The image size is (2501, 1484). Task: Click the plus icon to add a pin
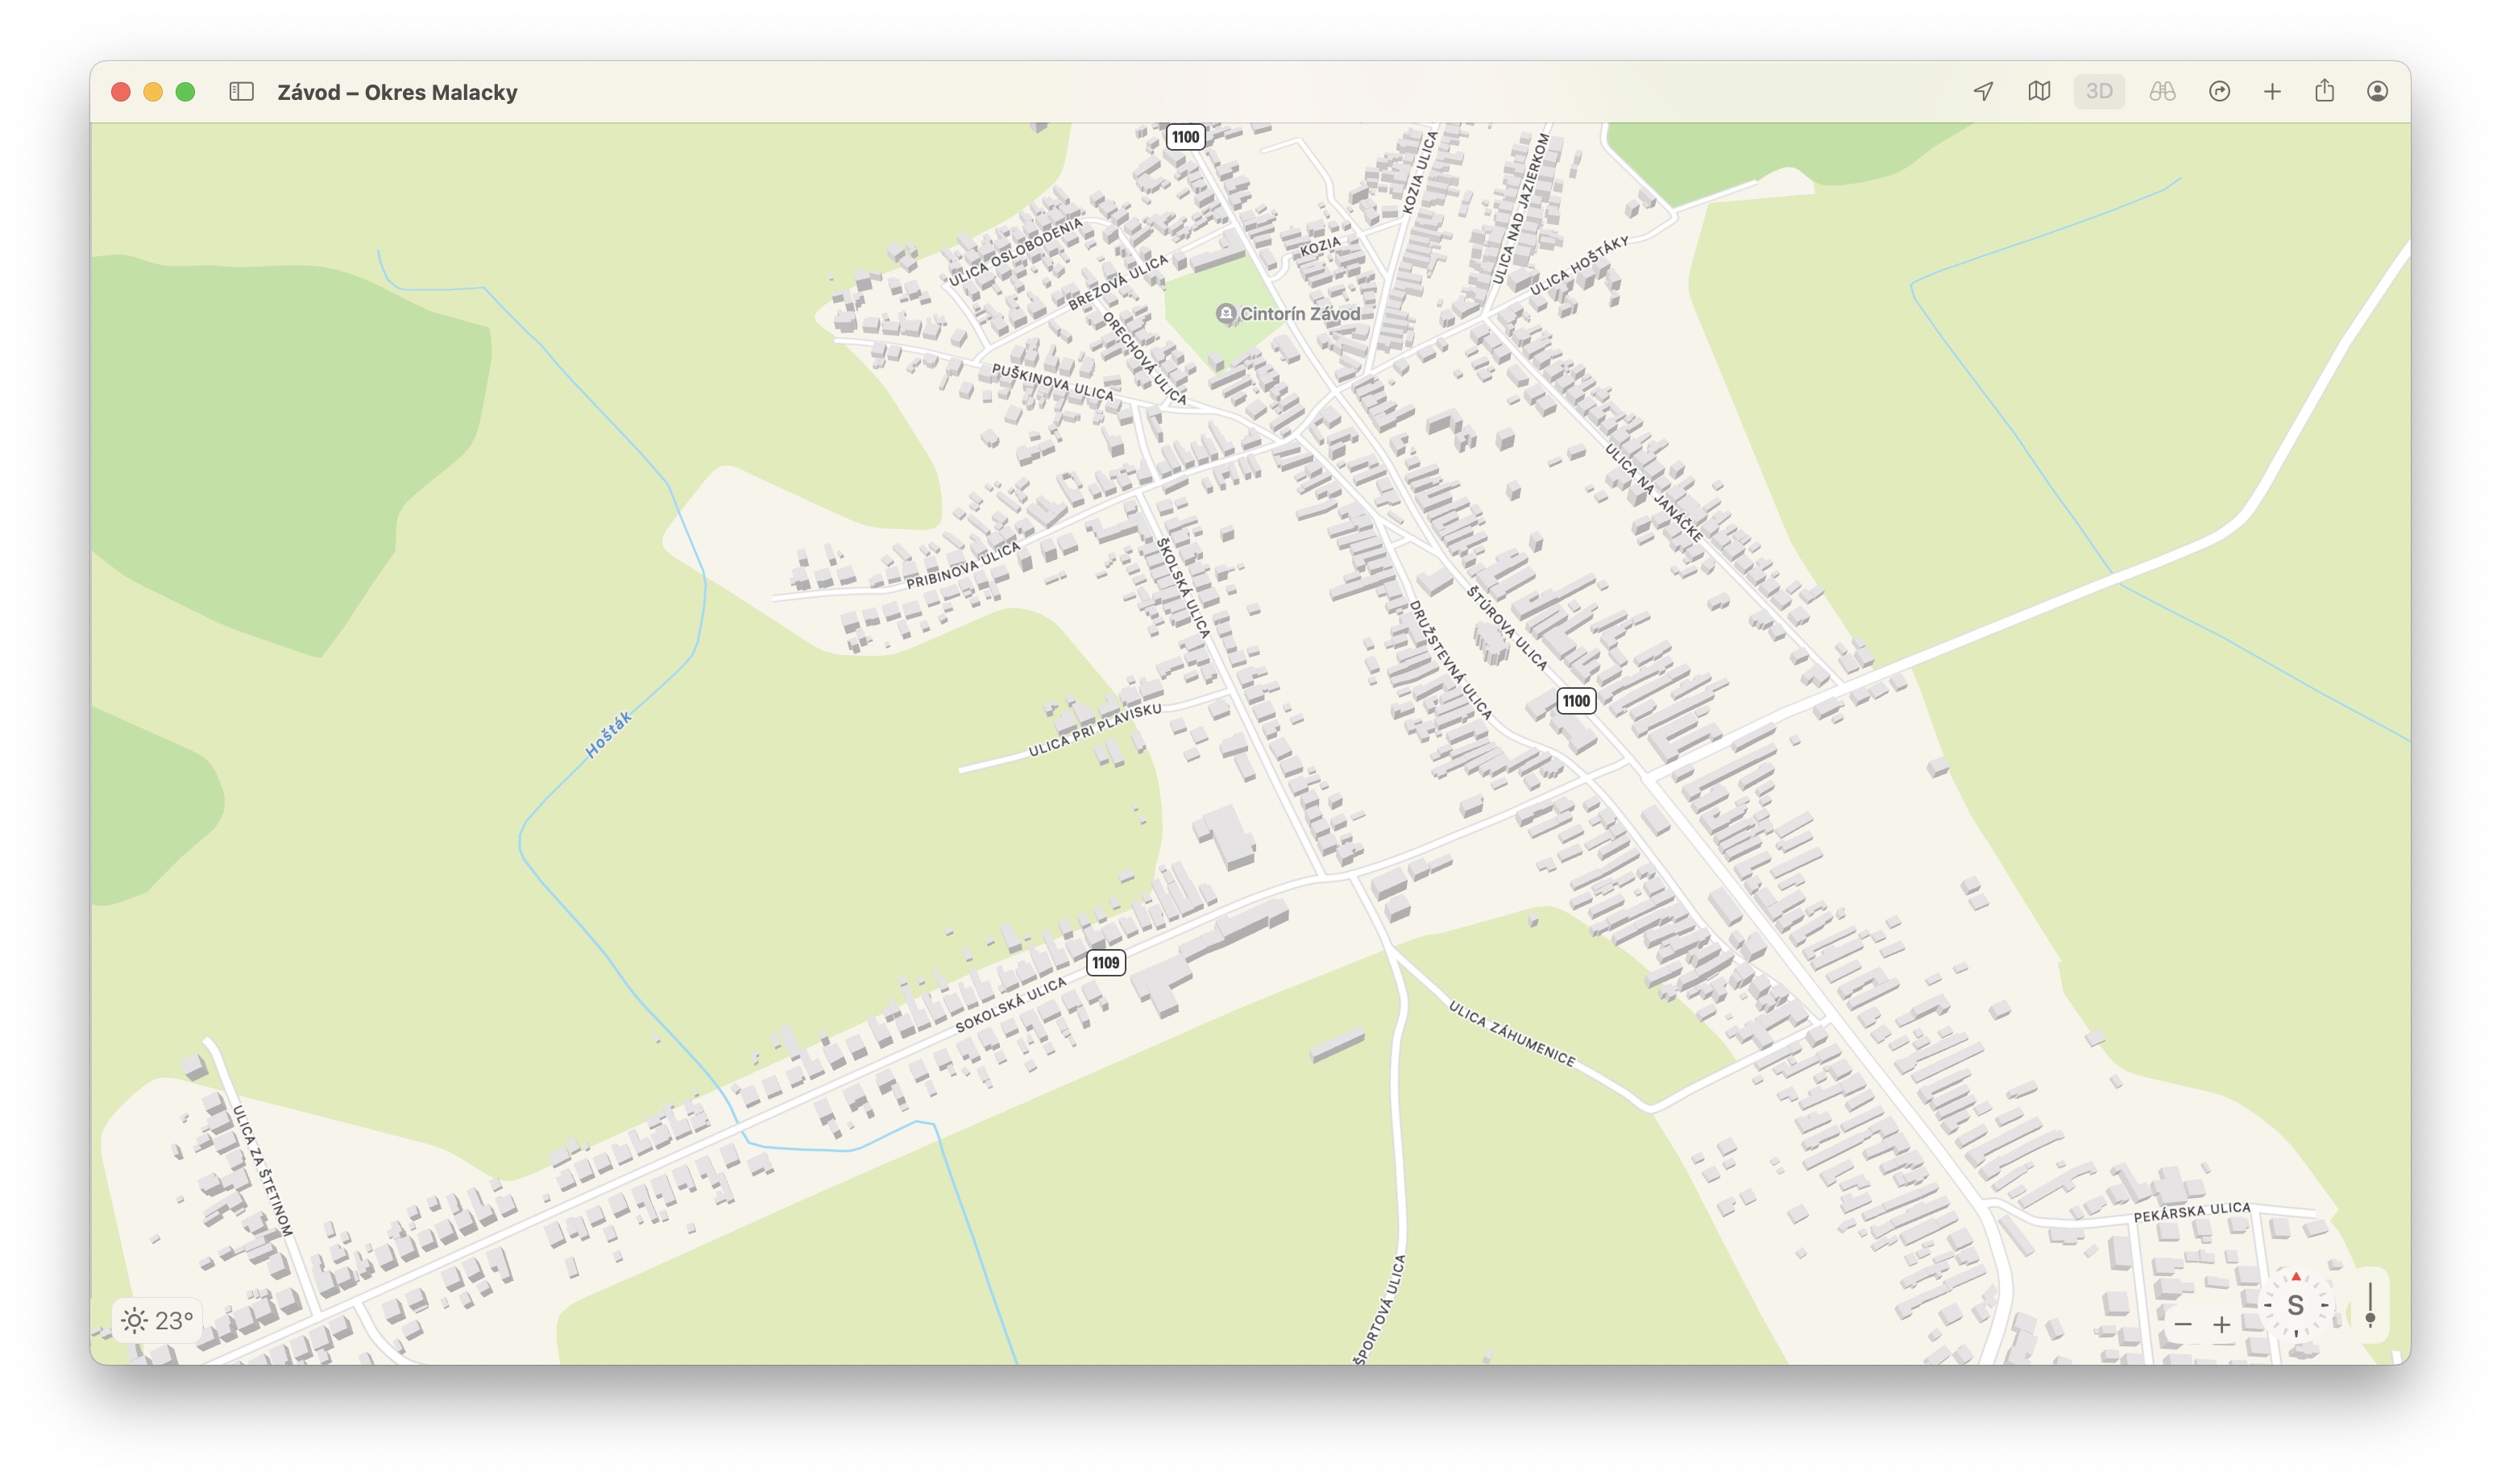[x=2272, y=91]
